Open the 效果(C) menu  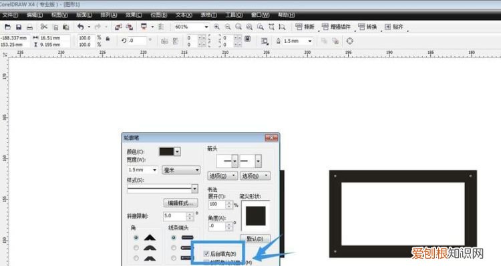(x=134, y=15)
